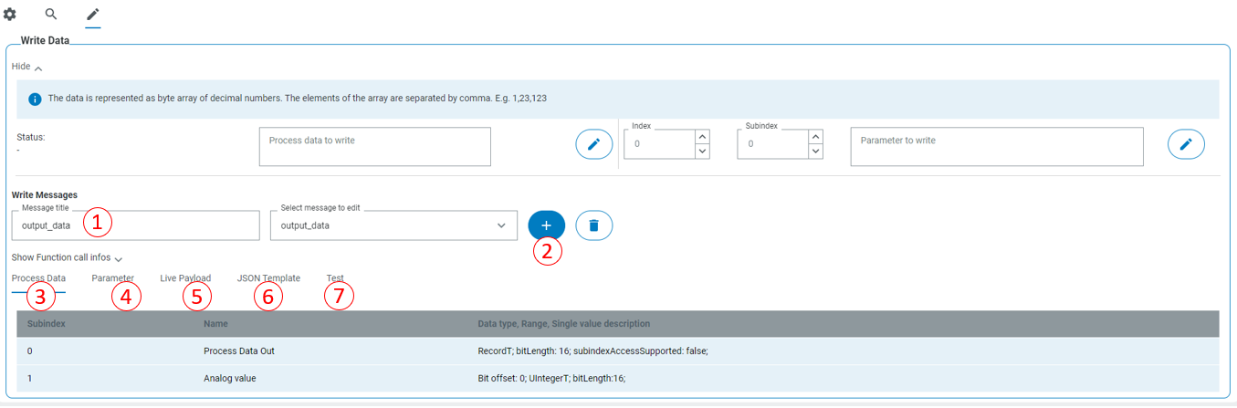Open the settings gear tab
Screen dimensions: 1237x408
(x=10, y=15)
